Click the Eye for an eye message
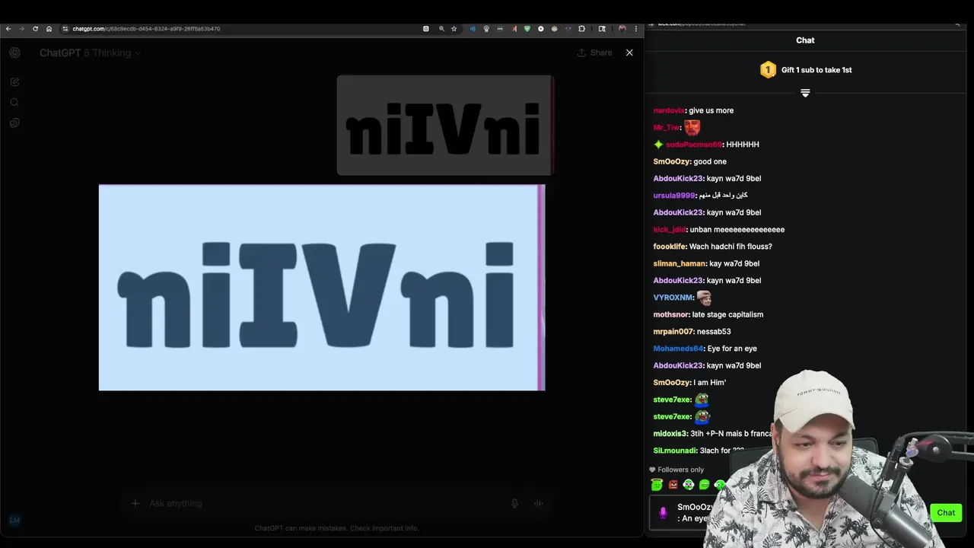The height and width of the screenshot is (548, 974). click(x=732, y=349)
